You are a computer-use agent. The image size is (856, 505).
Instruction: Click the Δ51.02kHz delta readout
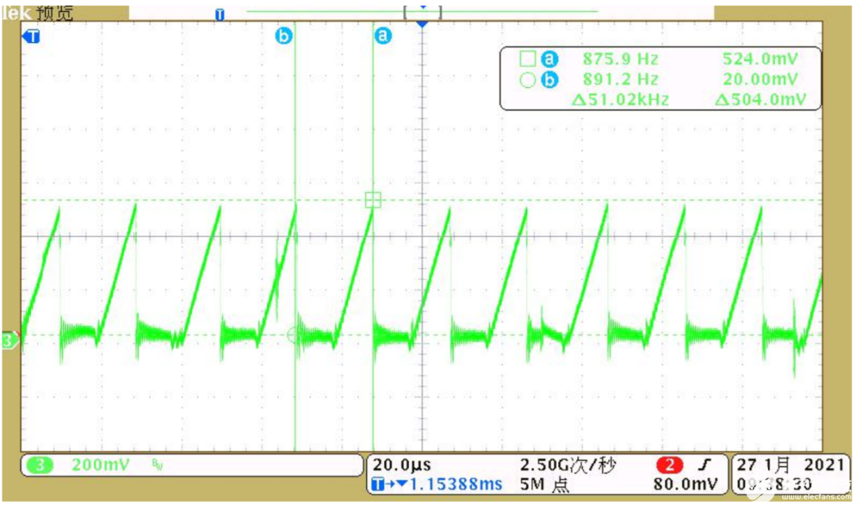click(620, 100)
